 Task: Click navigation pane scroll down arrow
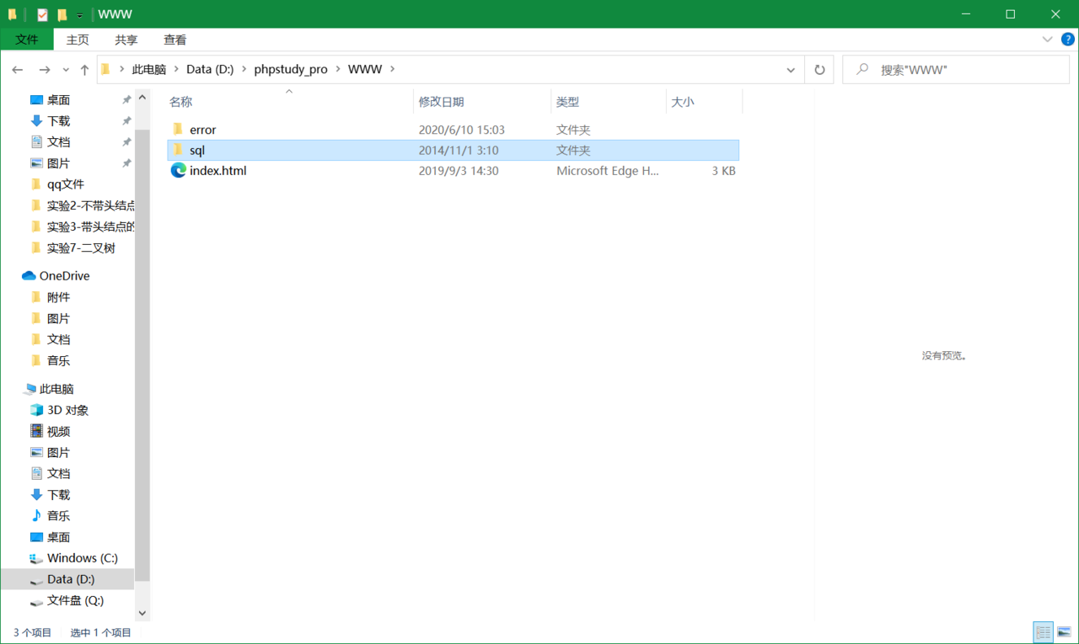point(142,614)
